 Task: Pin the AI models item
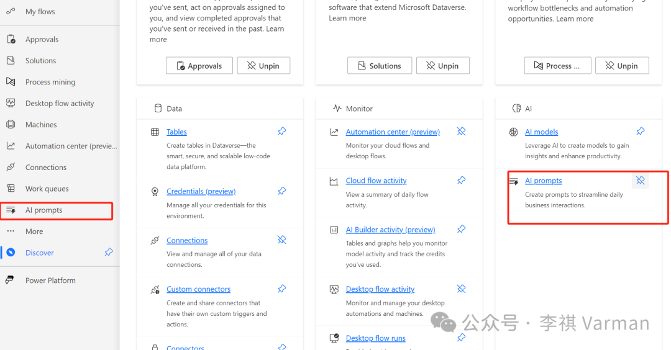tap(640, 132)
